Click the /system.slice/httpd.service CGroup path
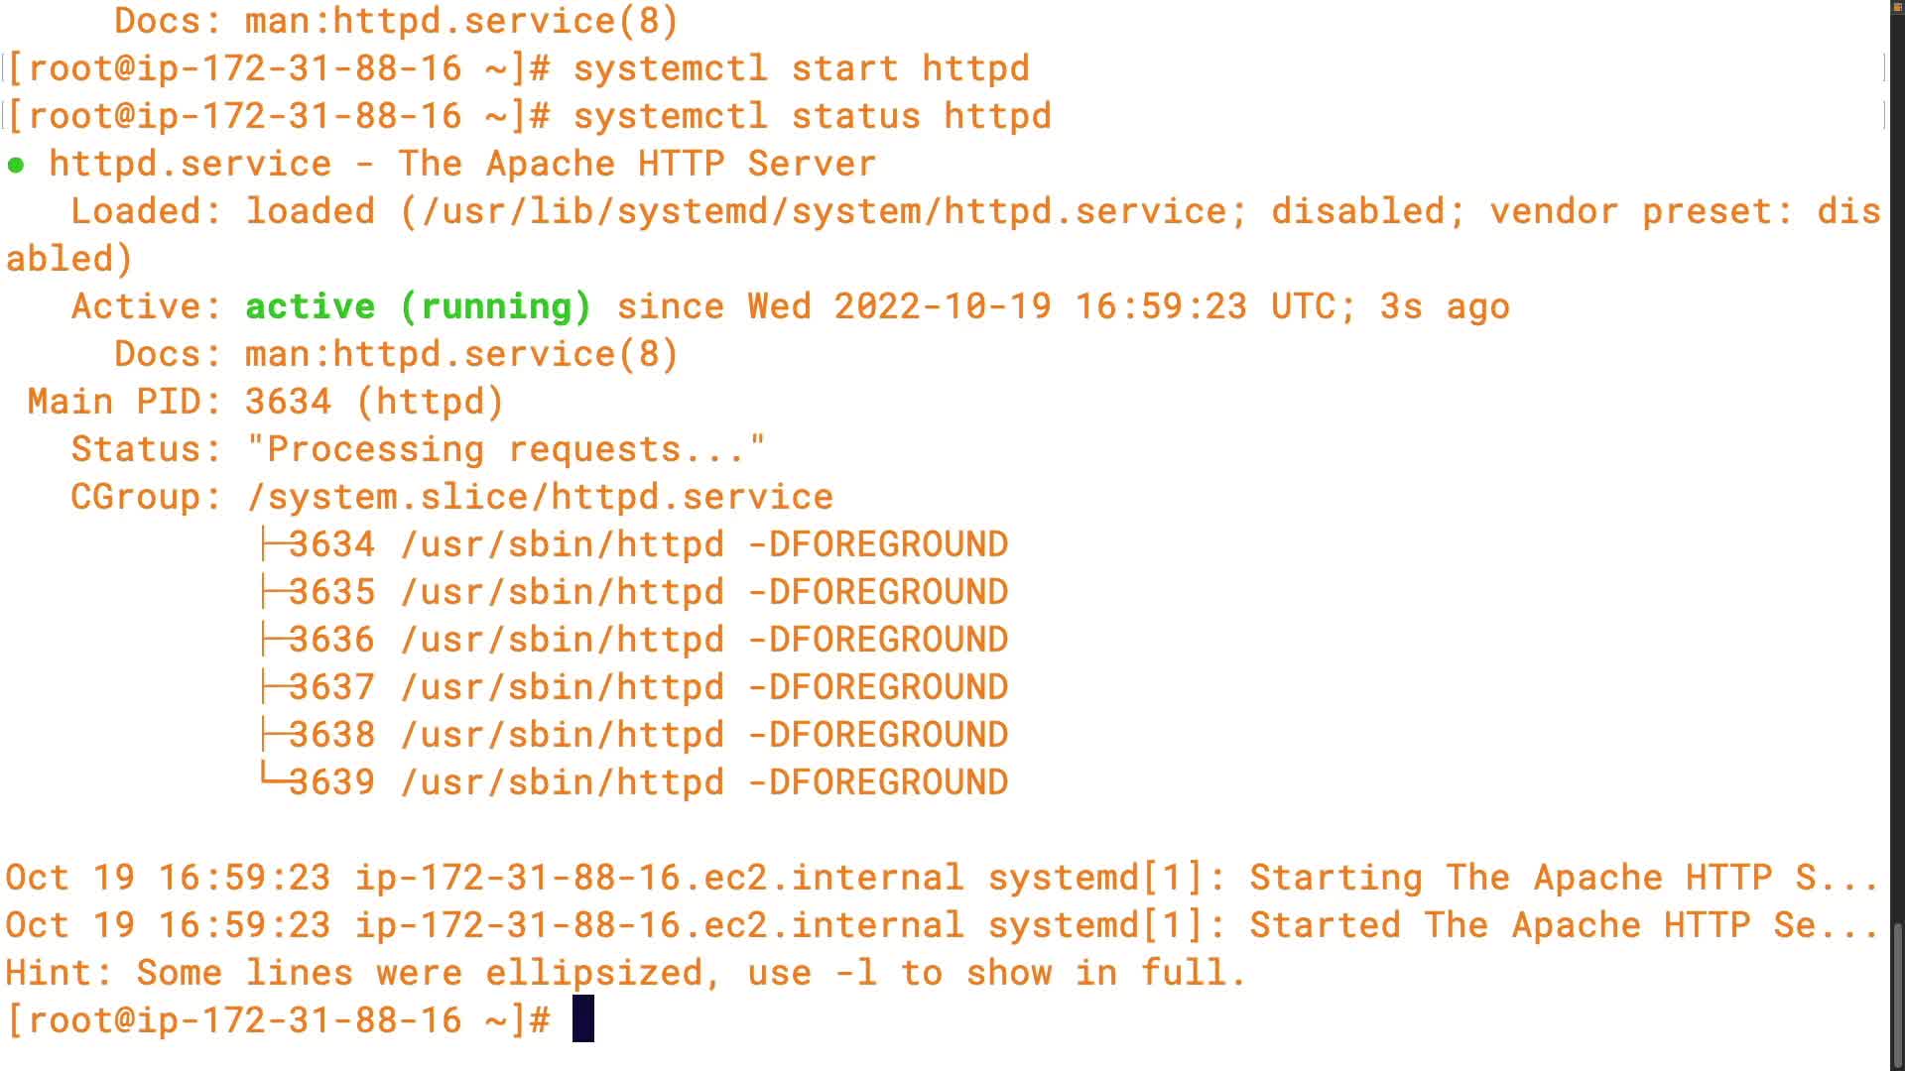This screenshot has width=1905, height=1071. tap(540, 497)
